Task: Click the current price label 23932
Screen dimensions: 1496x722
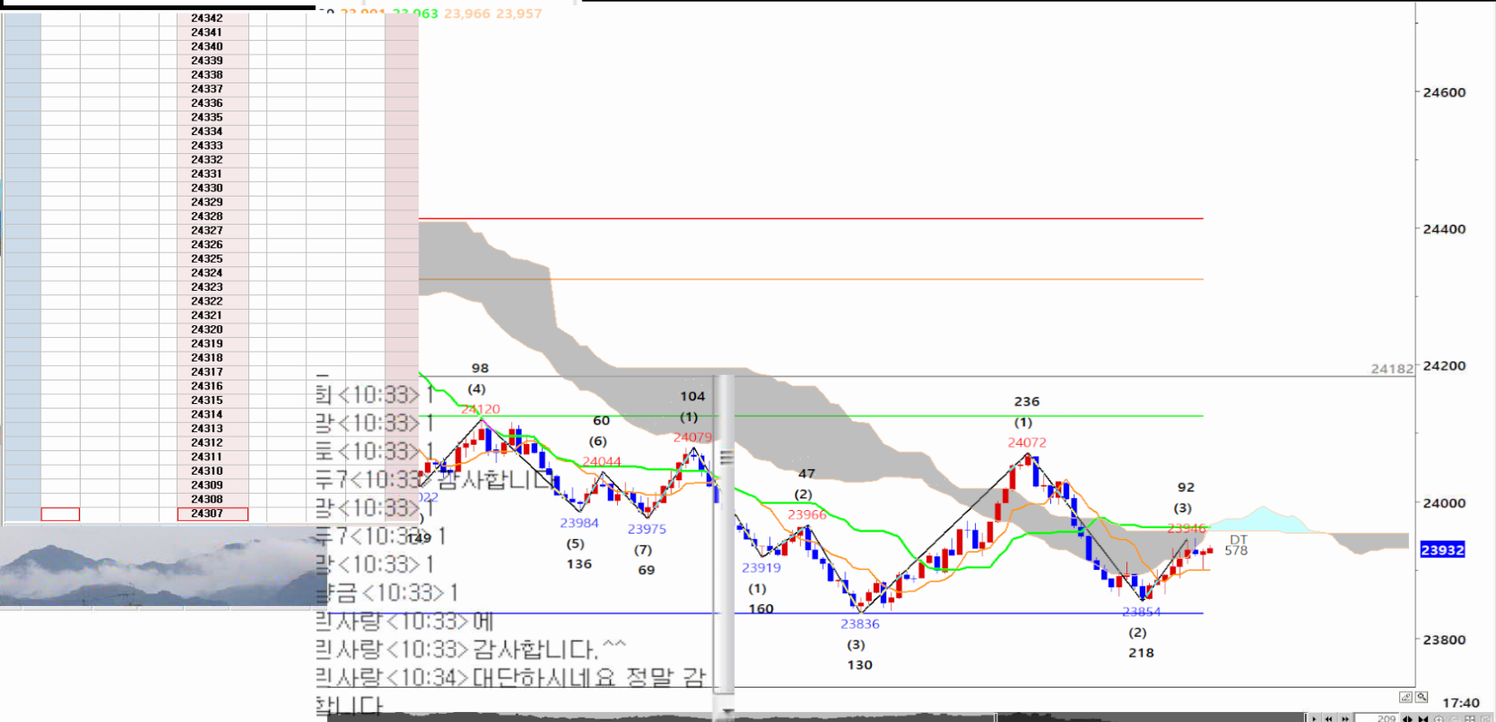Action: pos(1442,550)
